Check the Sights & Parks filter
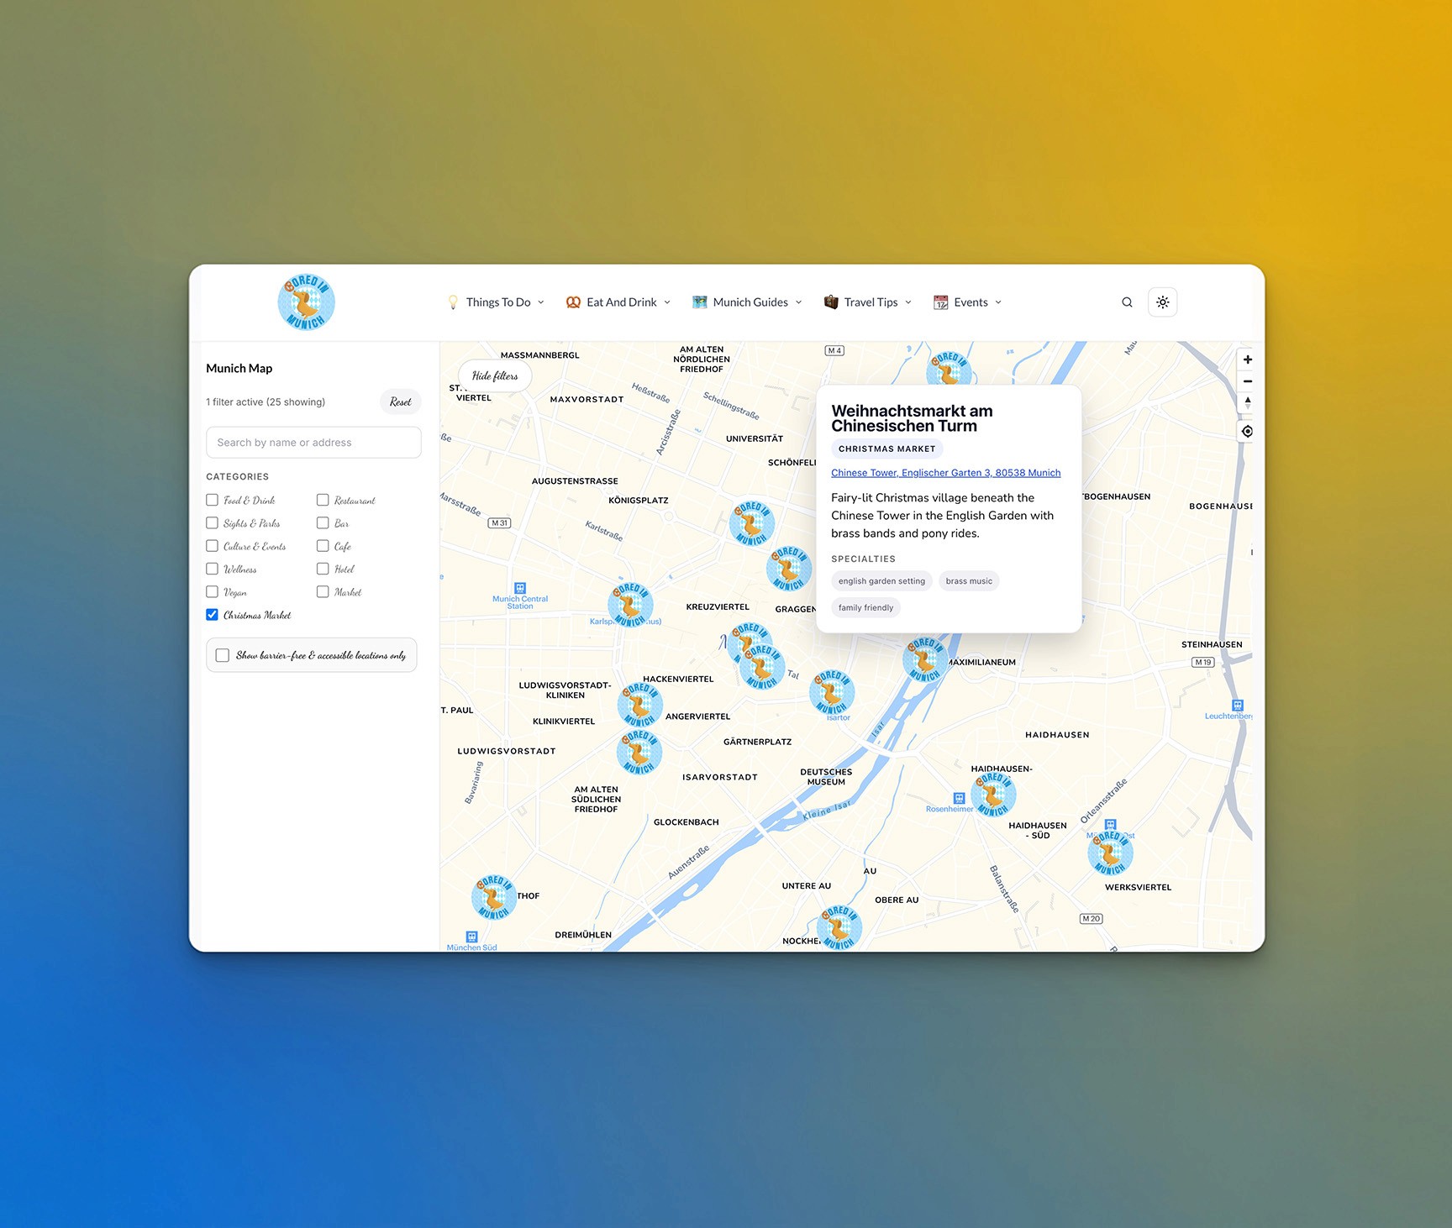The width and height of the screenshot is (1452, 1228). (212, 522)
